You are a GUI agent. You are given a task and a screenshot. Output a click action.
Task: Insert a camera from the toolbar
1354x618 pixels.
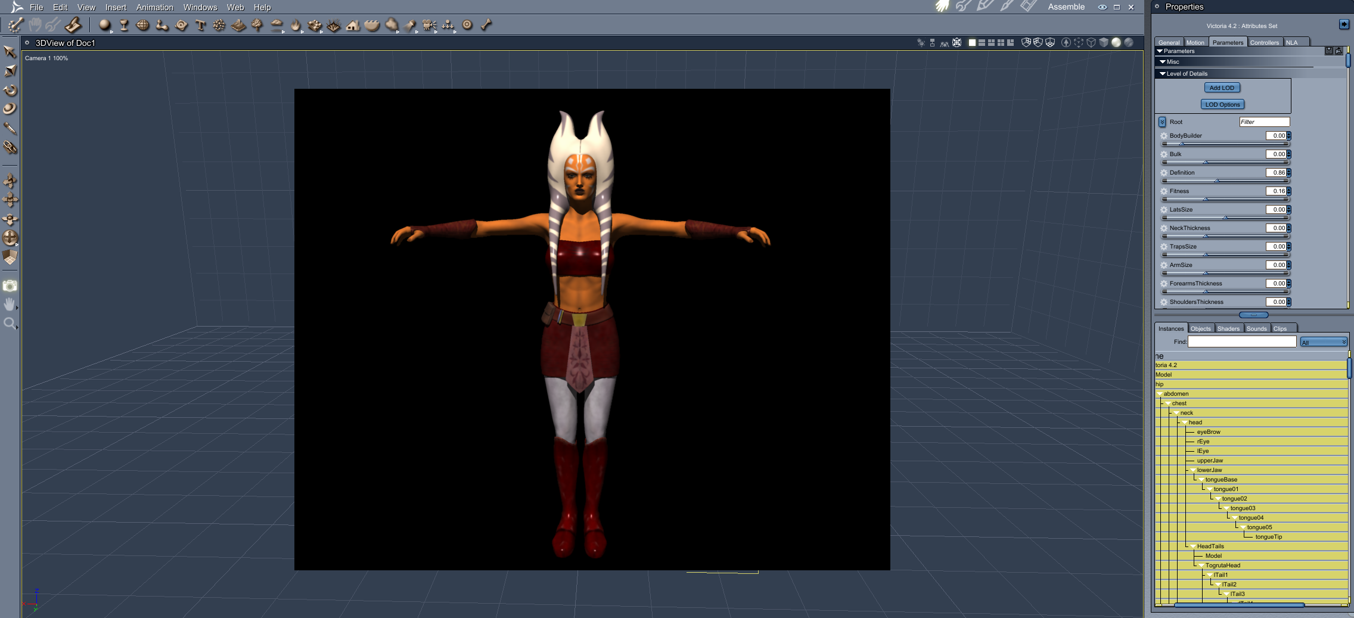pos(429,25)
